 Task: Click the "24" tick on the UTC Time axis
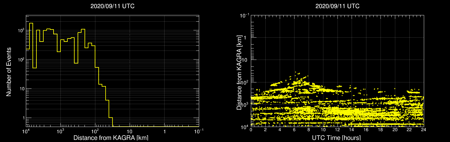click(424, 130)
